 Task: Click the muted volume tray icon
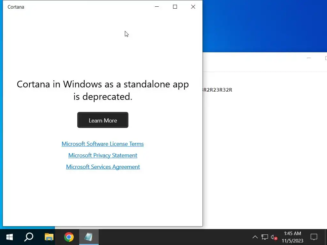point(274,237)
